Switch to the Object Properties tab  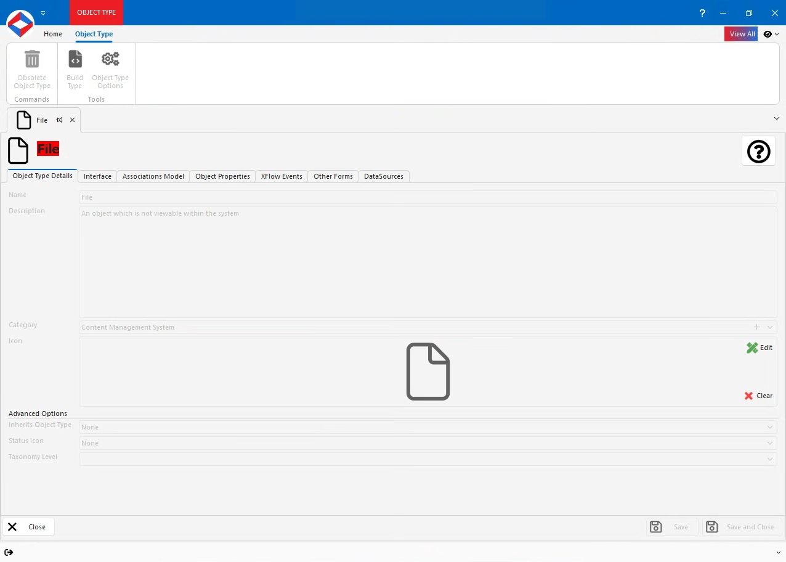222,176
